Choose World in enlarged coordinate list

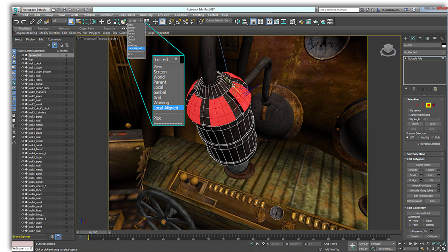pos(159,77)
